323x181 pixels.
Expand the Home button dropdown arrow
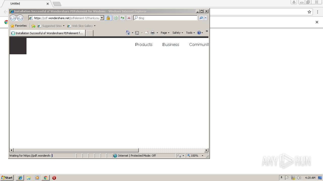click(132, 33)
